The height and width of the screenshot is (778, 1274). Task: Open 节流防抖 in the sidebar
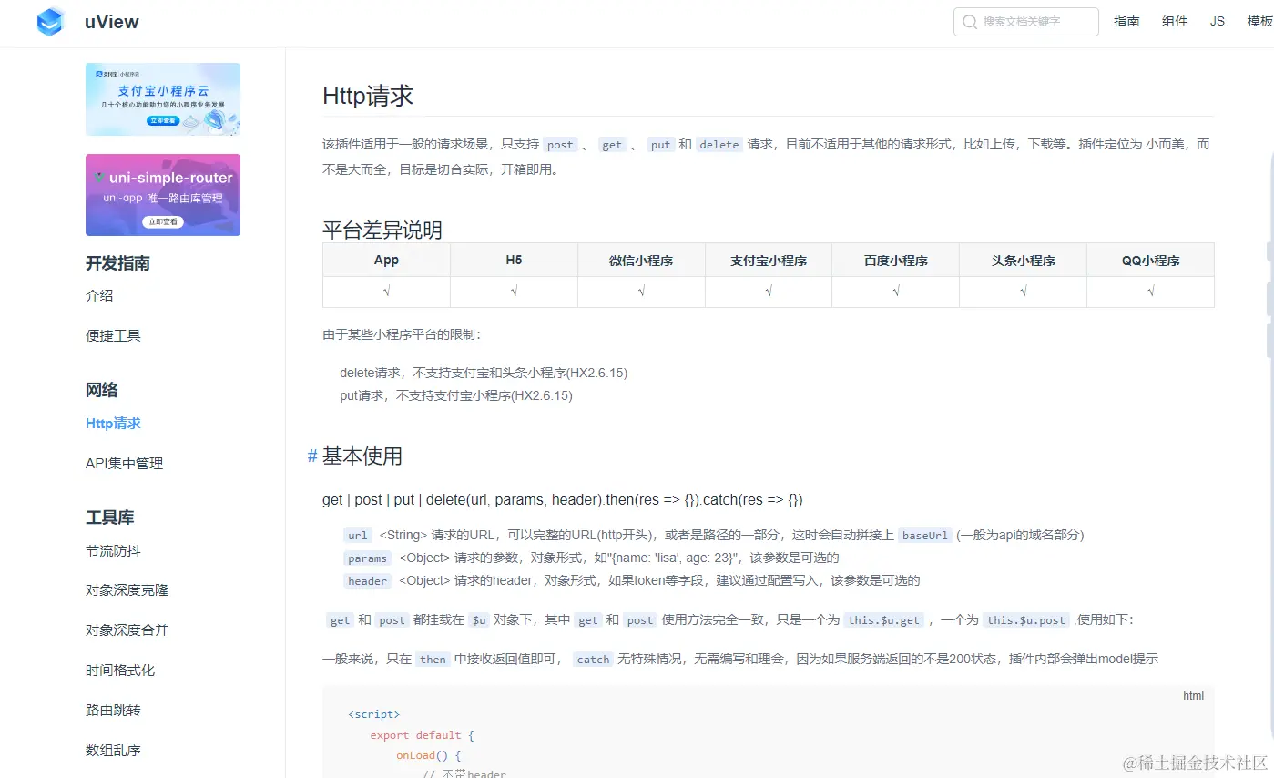coord(113,551)
